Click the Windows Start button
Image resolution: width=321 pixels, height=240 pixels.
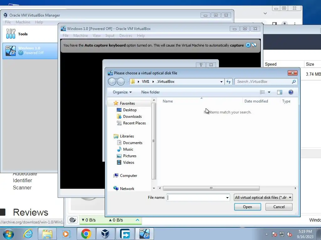[x=8, y=234]
